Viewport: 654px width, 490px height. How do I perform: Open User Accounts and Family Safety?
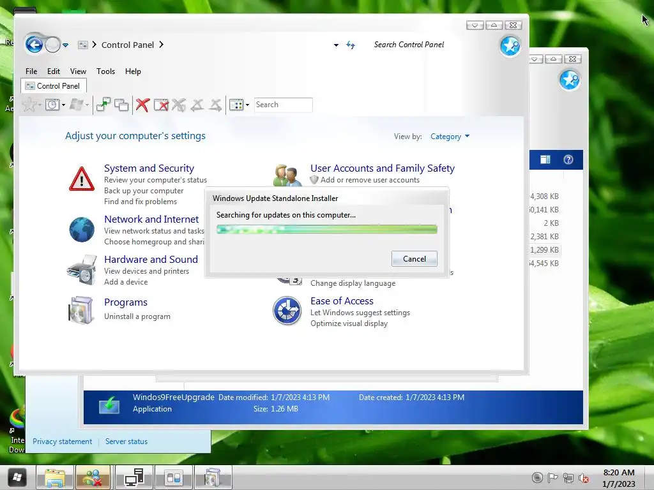pos(382,168)
